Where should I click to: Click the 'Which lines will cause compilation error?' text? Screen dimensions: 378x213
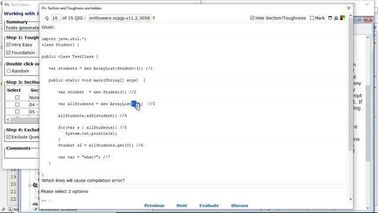(83, 180)
